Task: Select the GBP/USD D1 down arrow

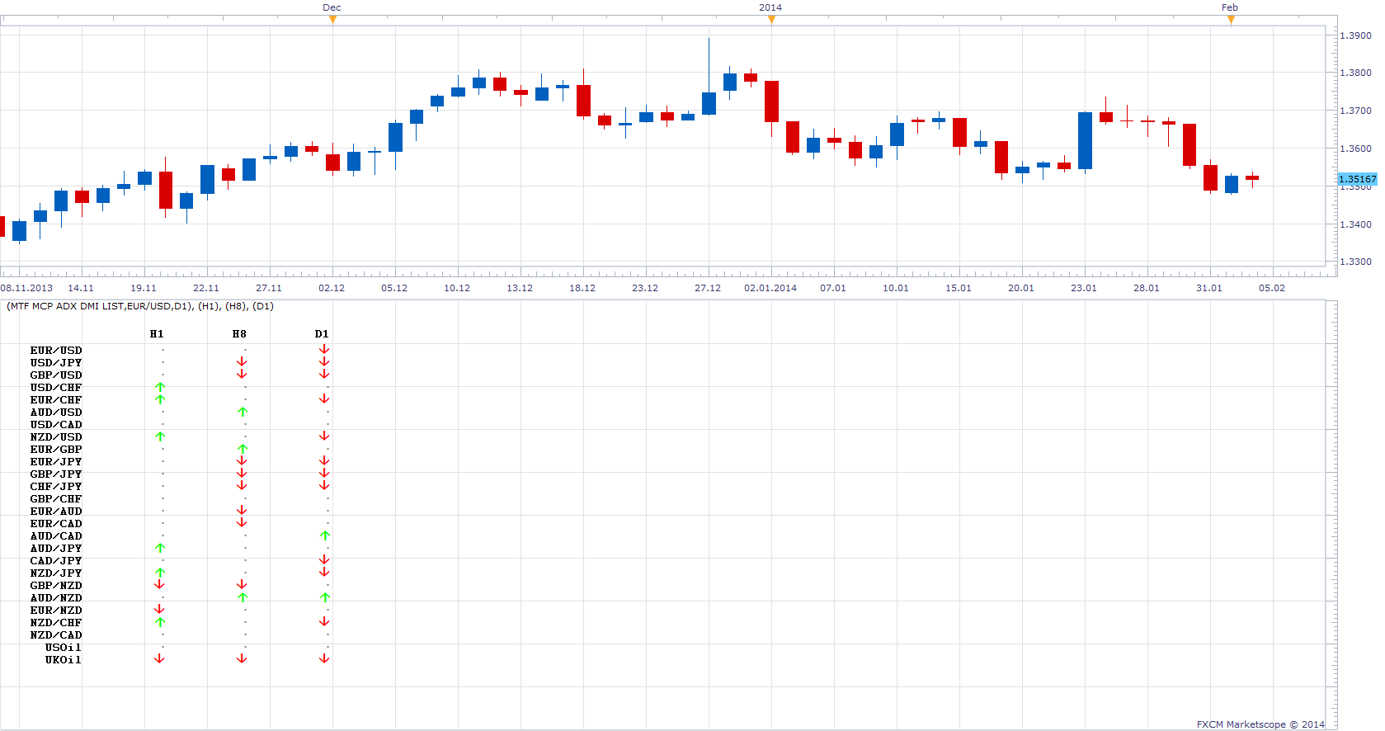Action: (324, 374)
